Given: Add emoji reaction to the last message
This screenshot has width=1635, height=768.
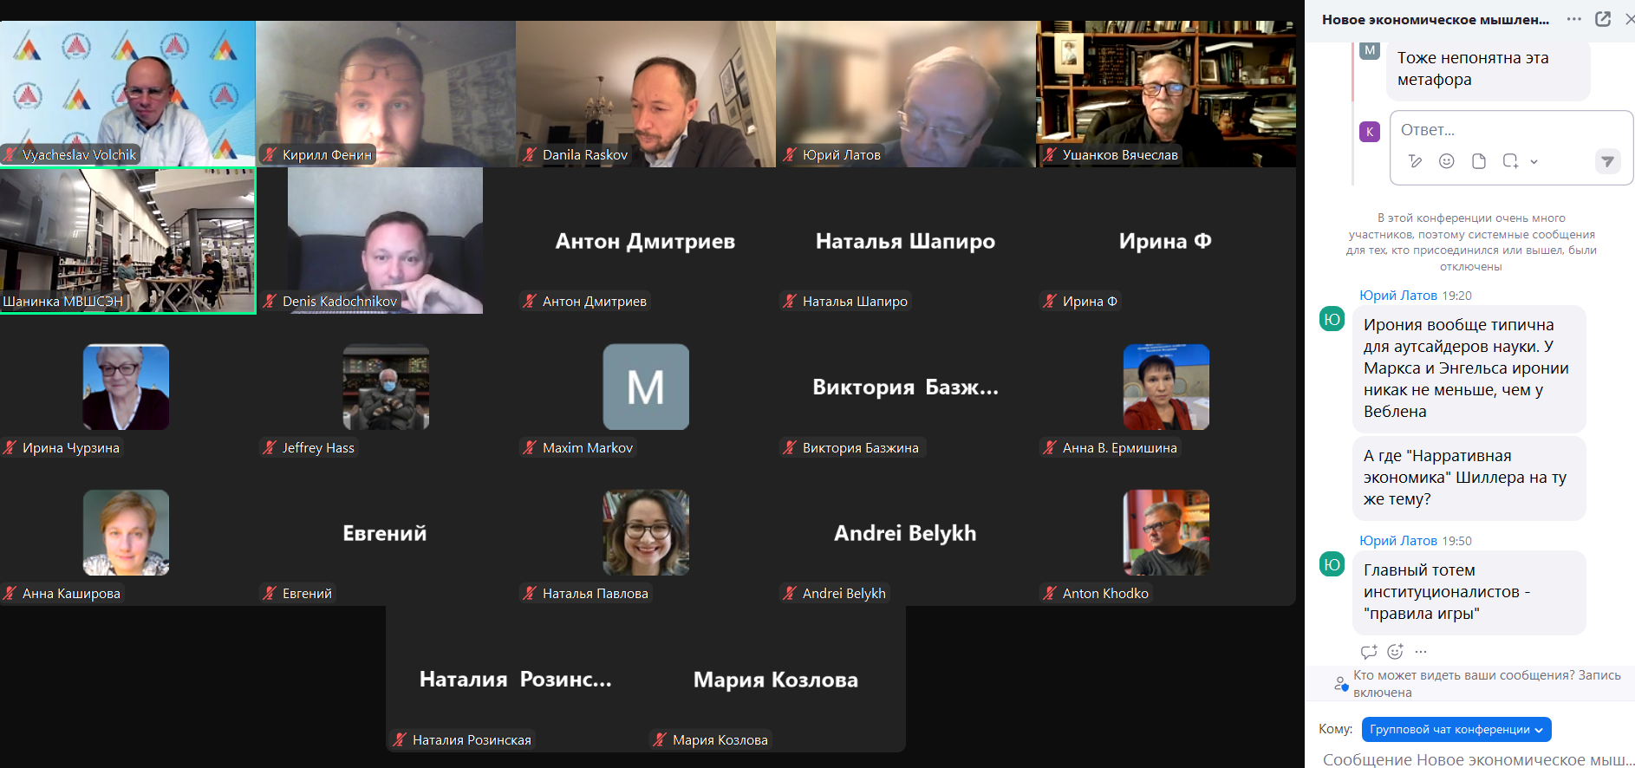Looking at the screenshot, I should pos(1395,652).
